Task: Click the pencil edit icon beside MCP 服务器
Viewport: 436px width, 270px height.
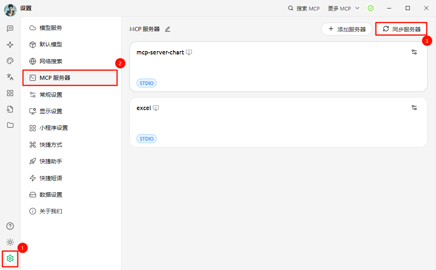Action: tap(168, 29)
